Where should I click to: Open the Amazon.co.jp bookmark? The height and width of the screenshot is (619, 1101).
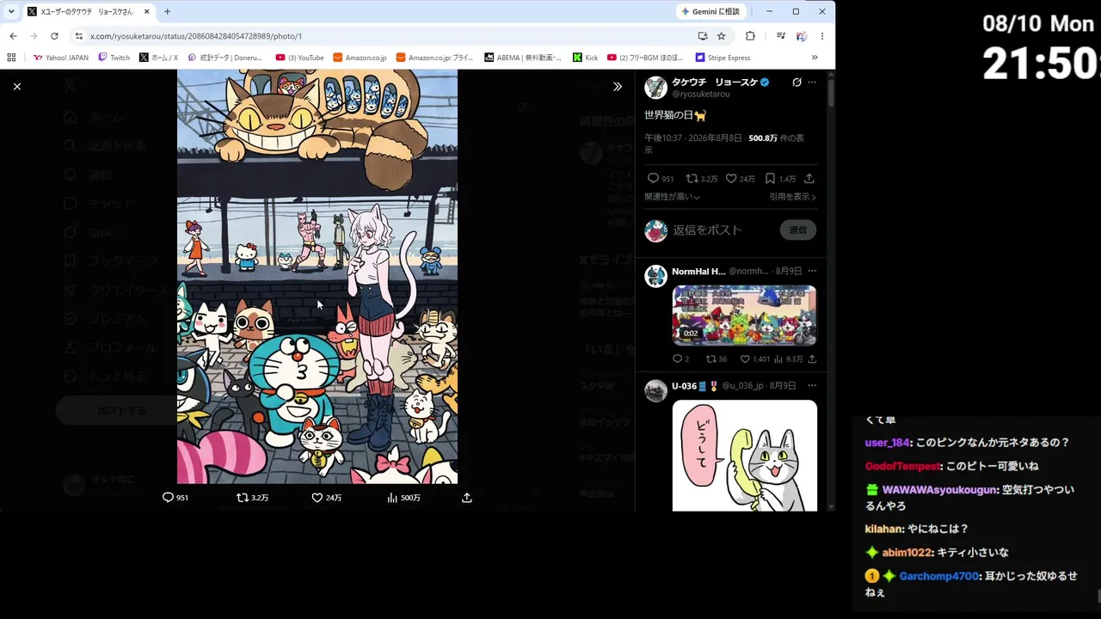click(x=360, y=58)
